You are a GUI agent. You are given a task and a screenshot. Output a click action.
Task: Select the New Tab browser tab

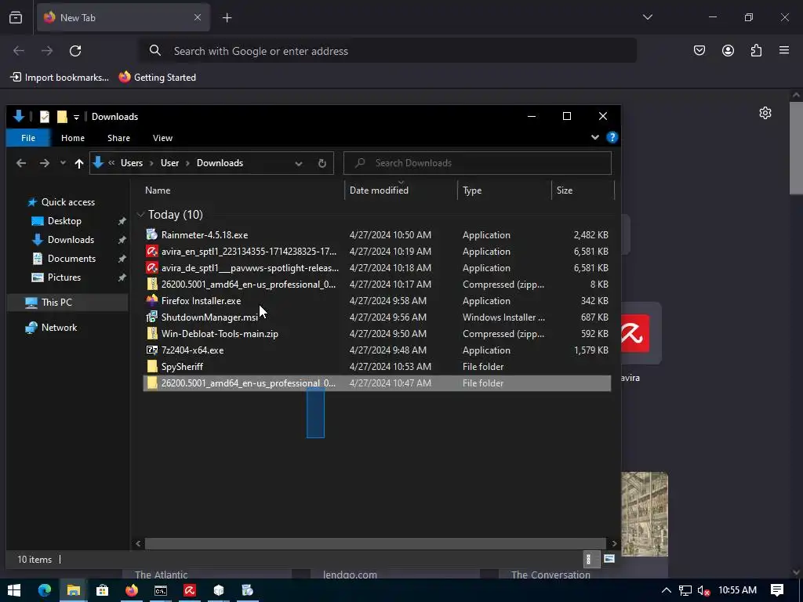pyautogui.click(x=123, y=17)
